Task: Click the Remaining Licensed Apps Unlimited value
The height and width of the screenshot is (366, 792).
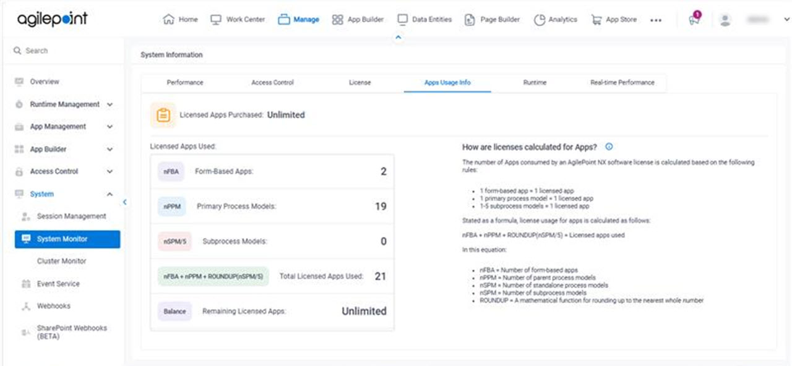Action: tap(364, 312)
